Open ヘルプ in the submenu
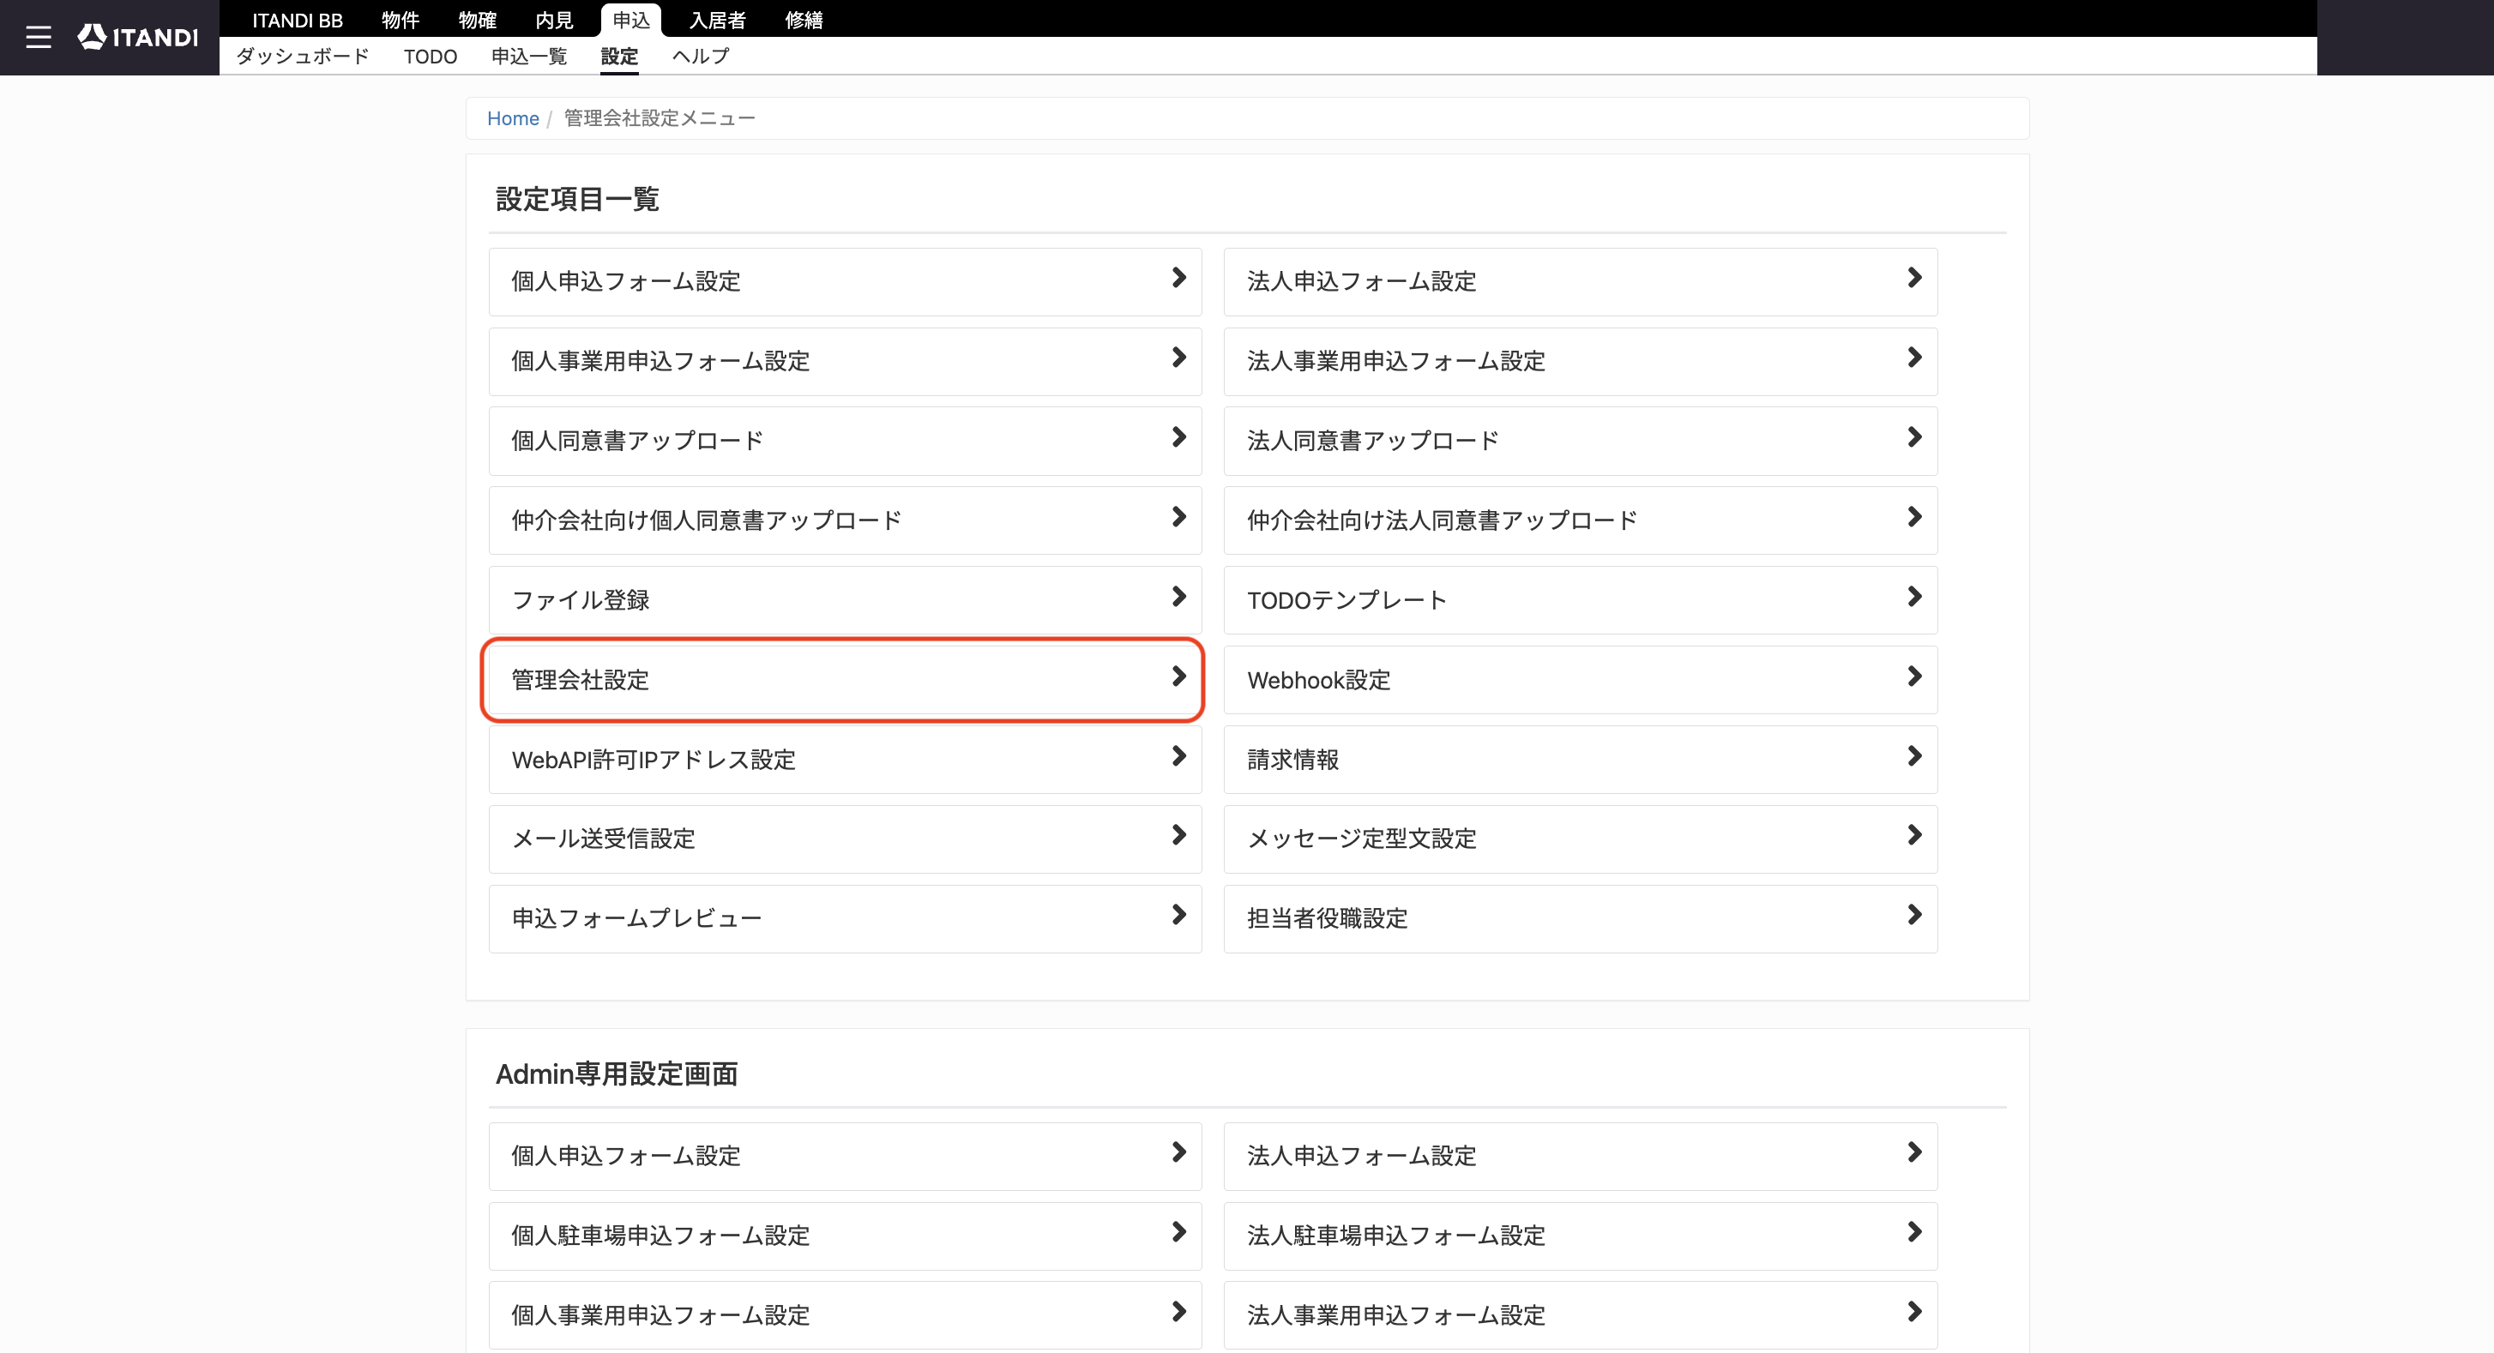2494x1353 pixels. (x=700, y=56)
